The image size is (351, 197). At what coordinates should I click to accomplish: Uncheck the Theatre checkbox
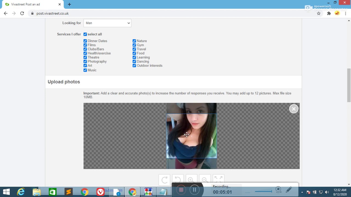pyautogui.click(x=85, y=57)
